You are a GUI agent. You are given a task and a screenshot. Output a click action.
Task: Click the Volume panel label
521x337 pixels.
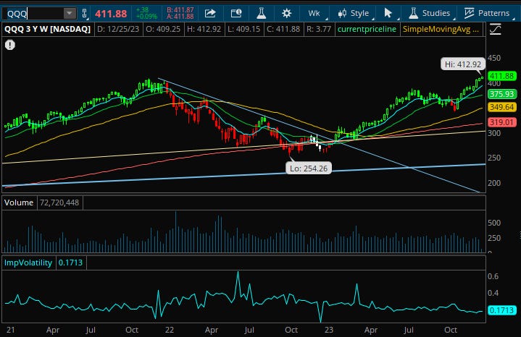point(19,202)
